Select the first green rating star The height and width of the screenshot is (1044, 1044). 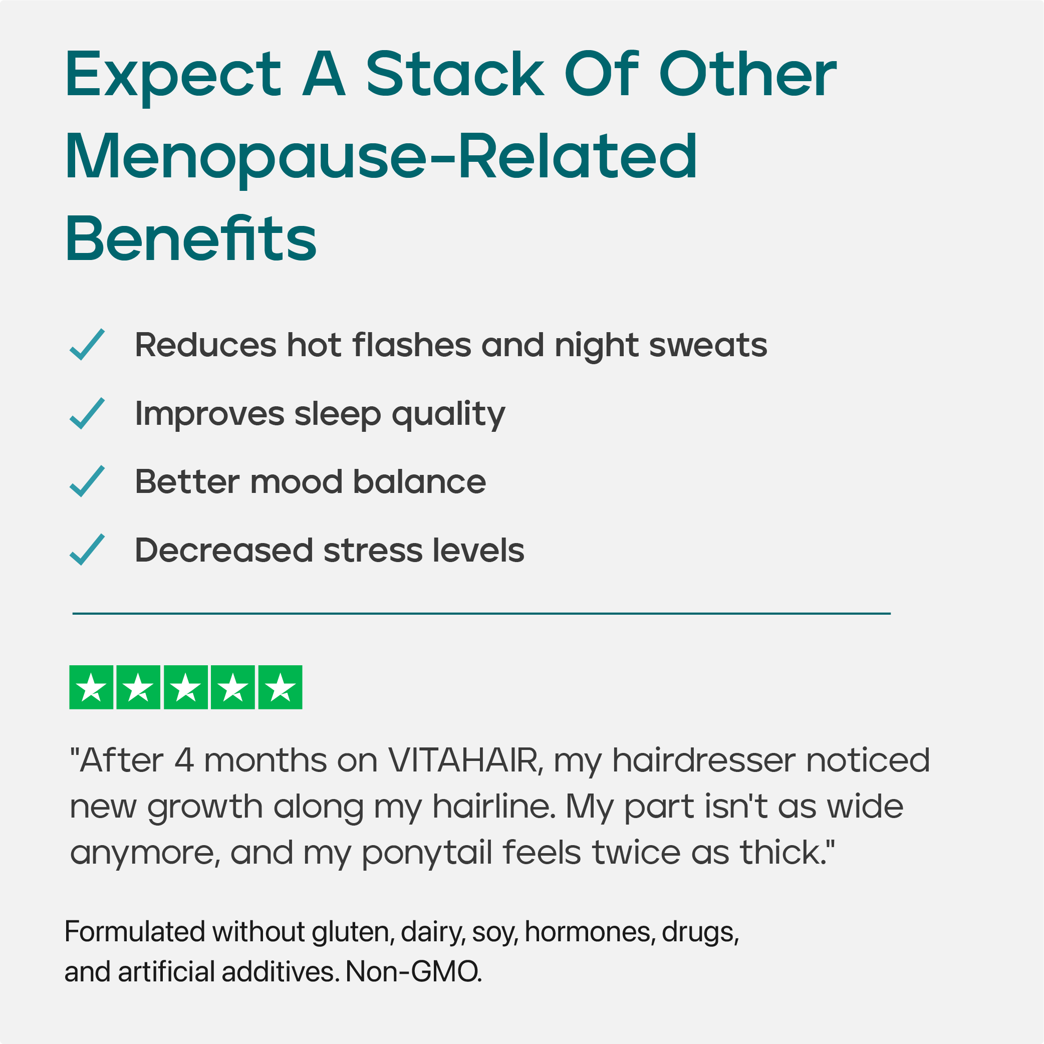(x=91, y=687)
